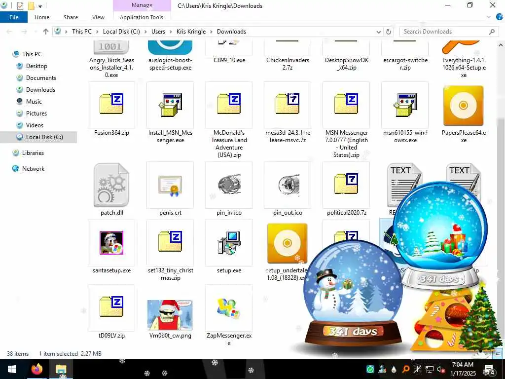Select the auslogics-boost-speed-setup.exe icon
Viewport: 505px width, 379px height.
[170, 47]
